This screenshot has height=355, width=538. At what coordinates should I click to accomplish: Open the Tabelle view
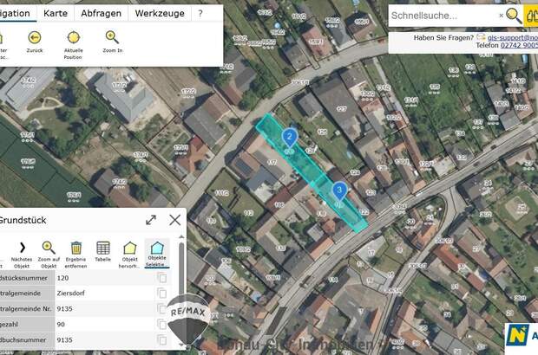tap(103, 252)
